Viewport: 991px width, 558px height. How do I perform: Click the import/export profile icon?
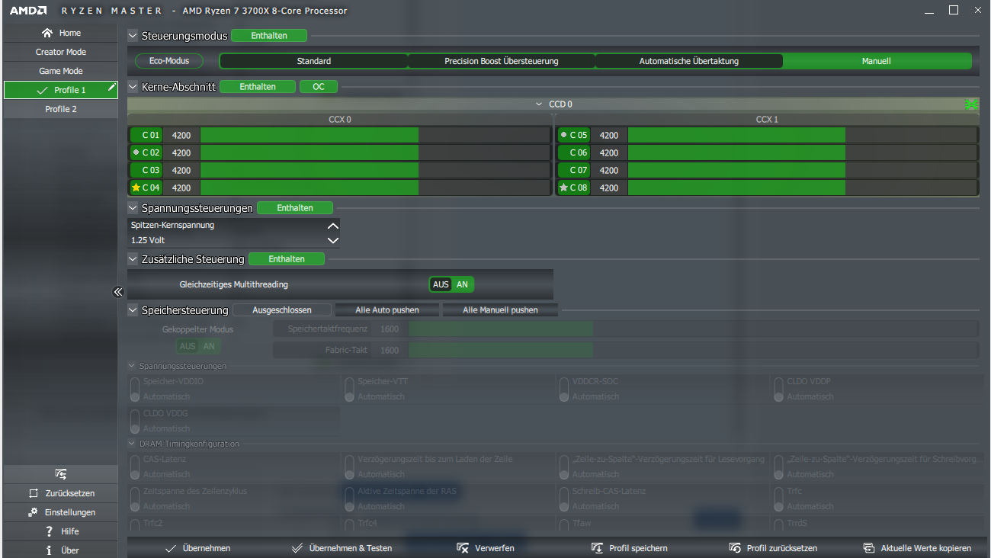coord(61,474)
